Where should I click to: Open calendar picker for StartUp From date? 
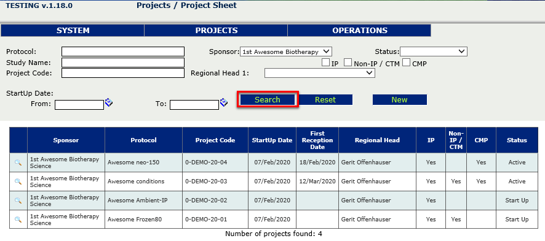[109, 102]
